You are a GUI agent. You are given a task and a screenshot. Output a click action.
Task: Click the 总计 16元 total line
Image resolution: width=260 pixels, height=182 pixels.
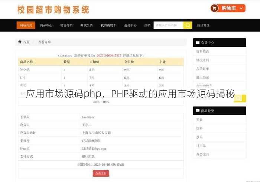point(101,102)
